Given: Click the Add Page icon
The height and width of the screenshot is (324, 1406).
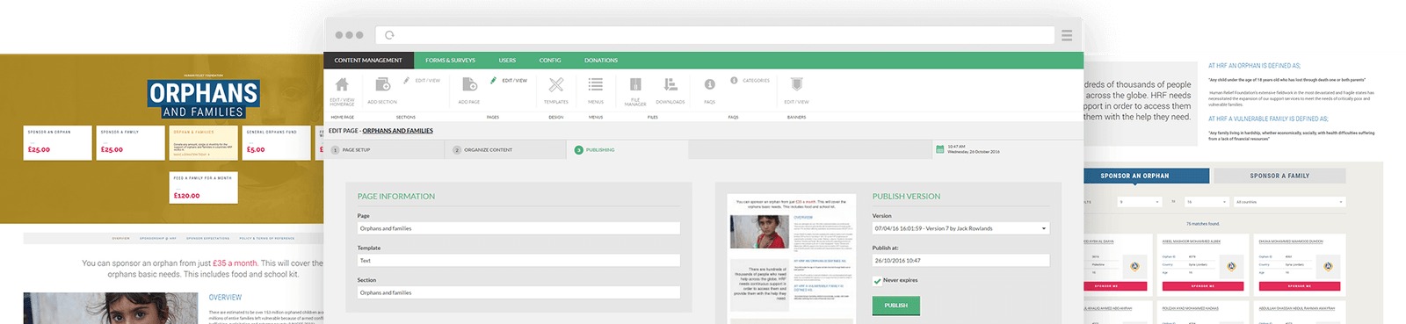Looking at the screenshot, I should click(x=469, y=84).
